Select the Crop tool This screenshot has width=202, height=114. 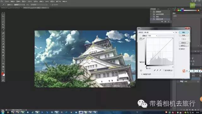pyautogui.click(x=3, y=27)
